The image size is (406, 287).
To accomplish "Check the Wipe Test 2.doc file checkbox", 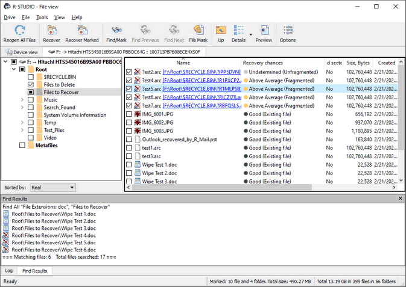I will click(x=129, y=173).
